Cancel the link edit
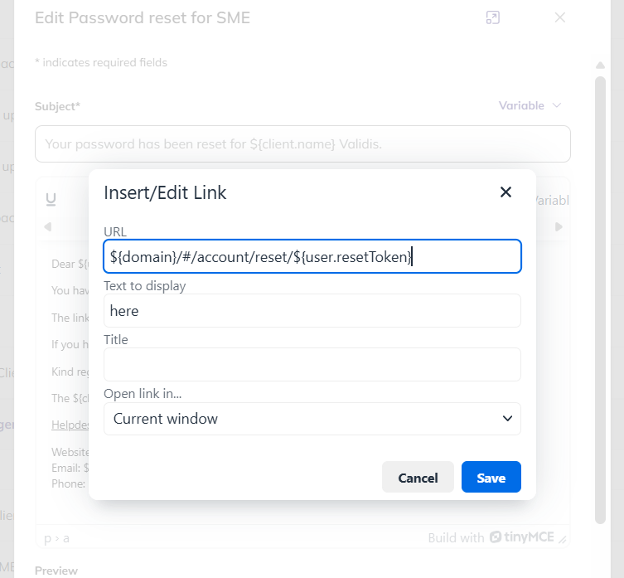 click(x=418, y=477)
